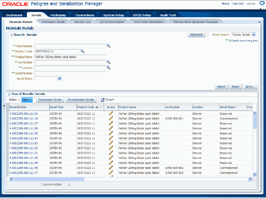Click the Serial Status column header

point(233,107)
